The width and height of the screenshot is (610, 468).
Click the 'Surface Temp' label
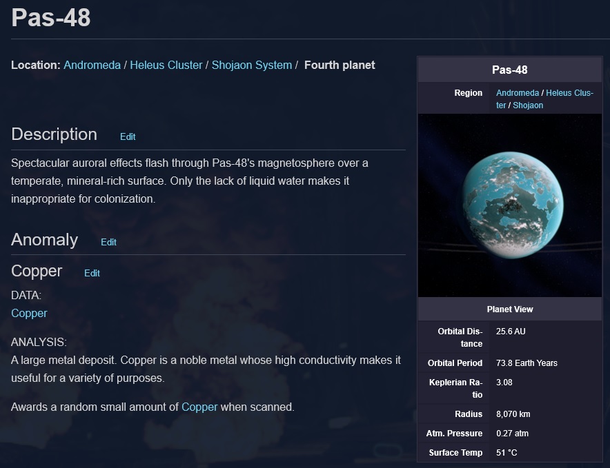(x=455, y=453)
